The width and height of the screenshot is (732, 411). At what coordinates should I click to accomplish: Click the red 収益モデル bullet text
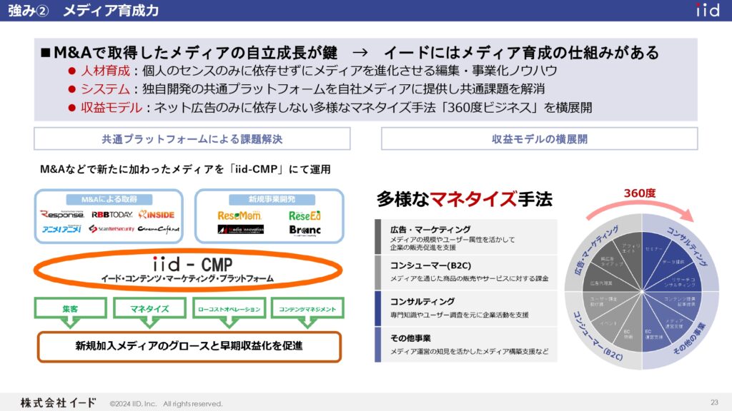(112, 108)
